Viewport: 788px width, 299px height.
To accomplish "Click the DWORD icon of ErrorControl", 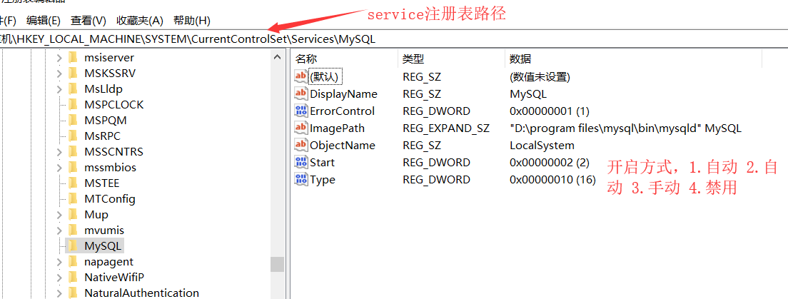I will (x=300, y=111).
